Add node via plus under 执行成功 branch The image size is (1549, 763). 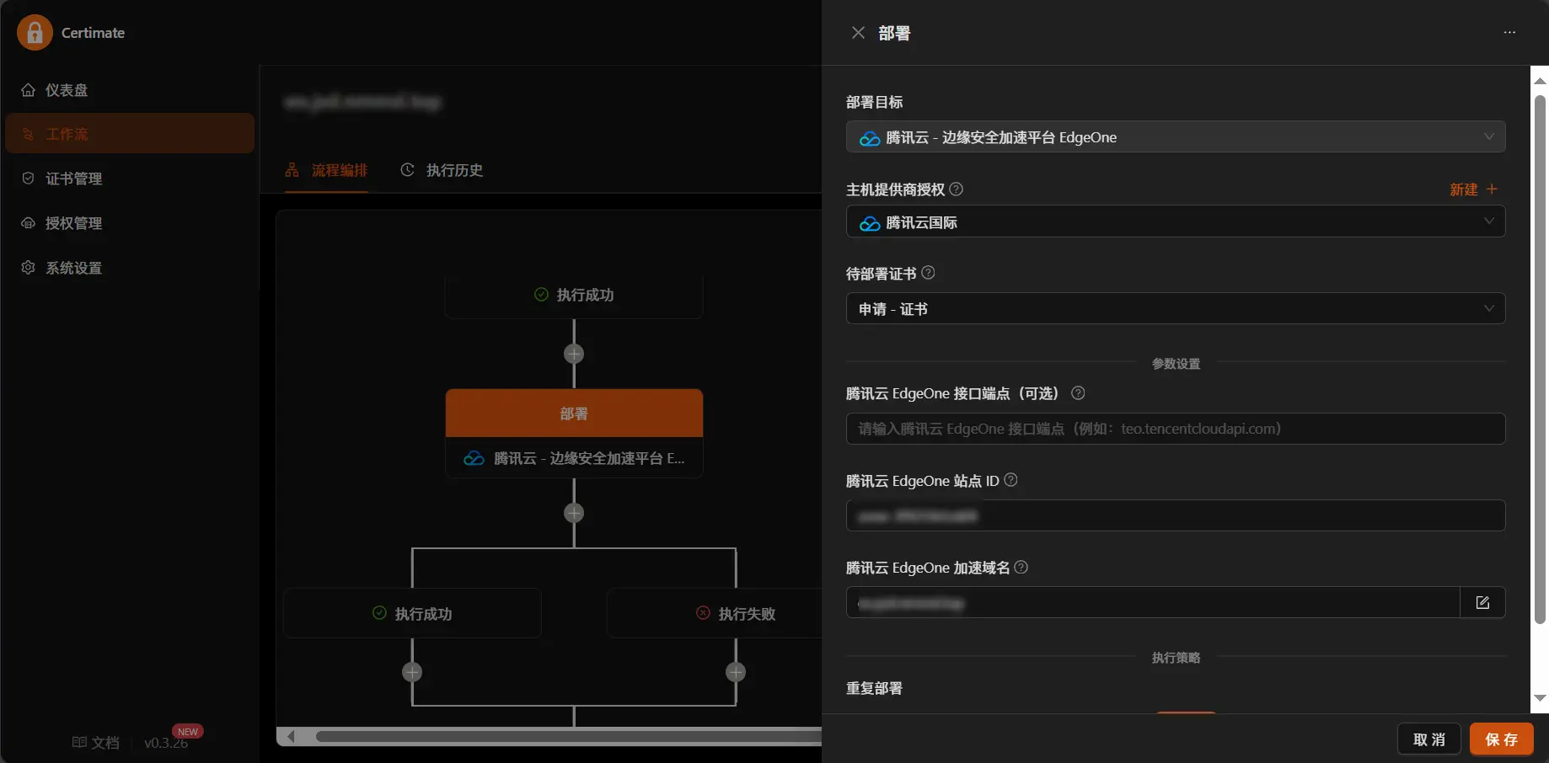(x=412, y=672)
